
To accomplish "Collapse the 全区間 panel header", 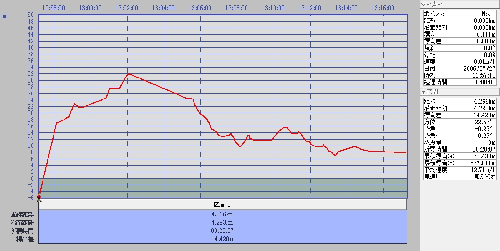I will pyautogui.click(x=458, y=92).
